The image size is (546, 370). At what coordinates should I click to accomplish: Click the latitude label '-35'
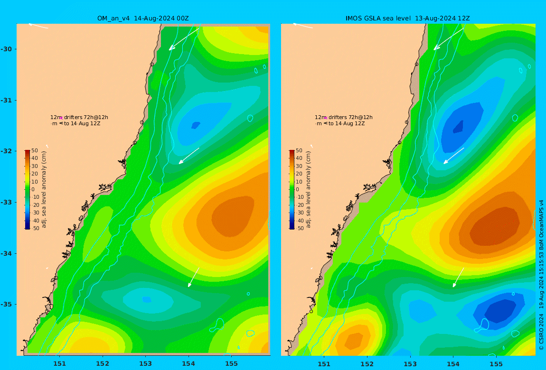point(6,304)
